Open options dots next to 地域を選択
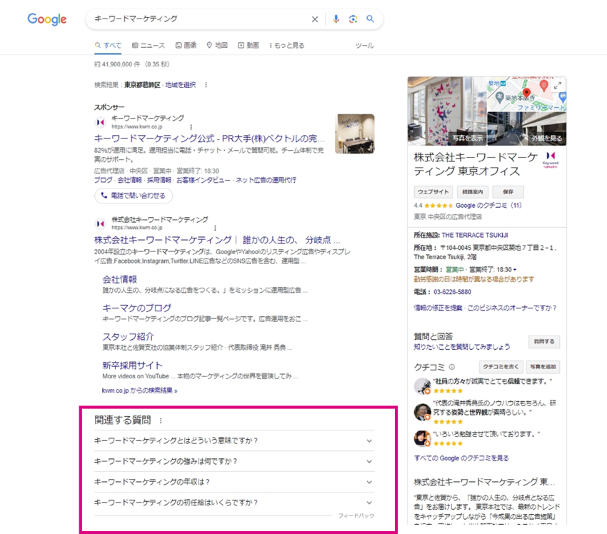 click(x=206, y=85)
